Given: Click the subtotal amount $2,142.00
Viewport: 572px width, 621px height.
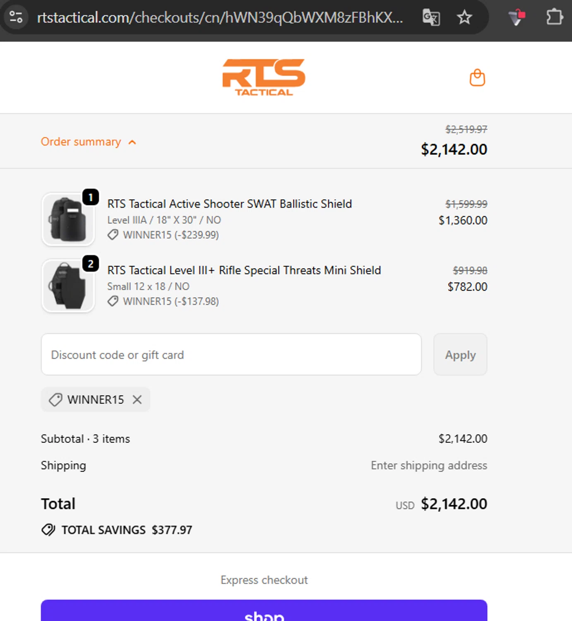Looking at the screenshot, I should pos(463,439).
